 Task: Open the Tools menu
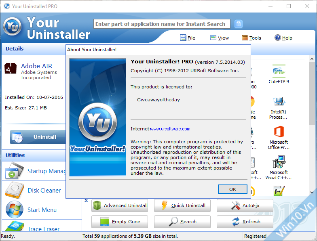[x=251, y=38]
